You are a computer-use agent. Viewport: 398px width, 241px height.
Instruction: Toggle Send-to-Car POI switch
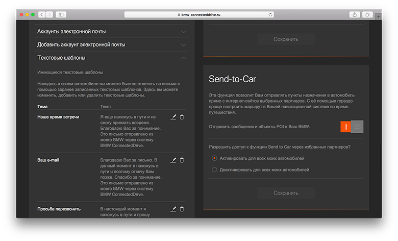click(x=352, y=127)
